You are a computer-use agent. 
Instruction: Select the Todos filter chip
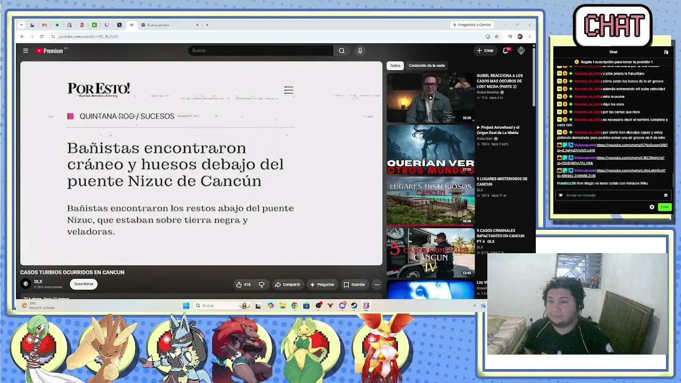pos(395,65)
